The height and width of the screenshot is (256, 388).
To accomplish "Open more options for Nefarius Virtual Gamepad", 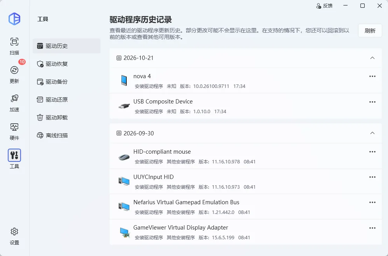I will pos(372,203).
